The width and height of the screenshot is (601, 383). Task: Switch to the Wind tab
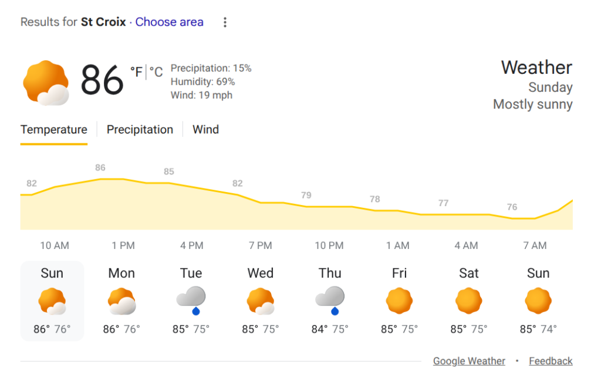point(205,130)
